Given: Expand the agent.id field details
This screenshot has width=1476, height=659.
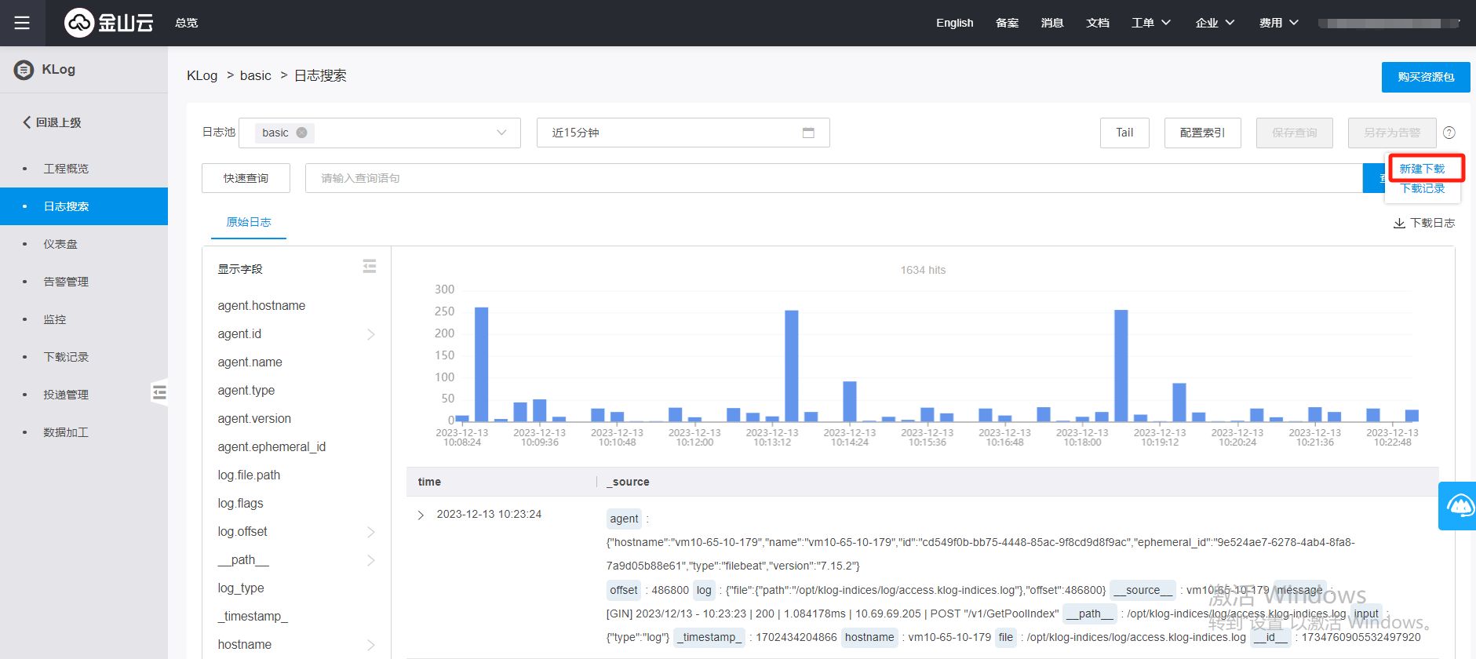Looking at the screenshot, I should (370, 334).
